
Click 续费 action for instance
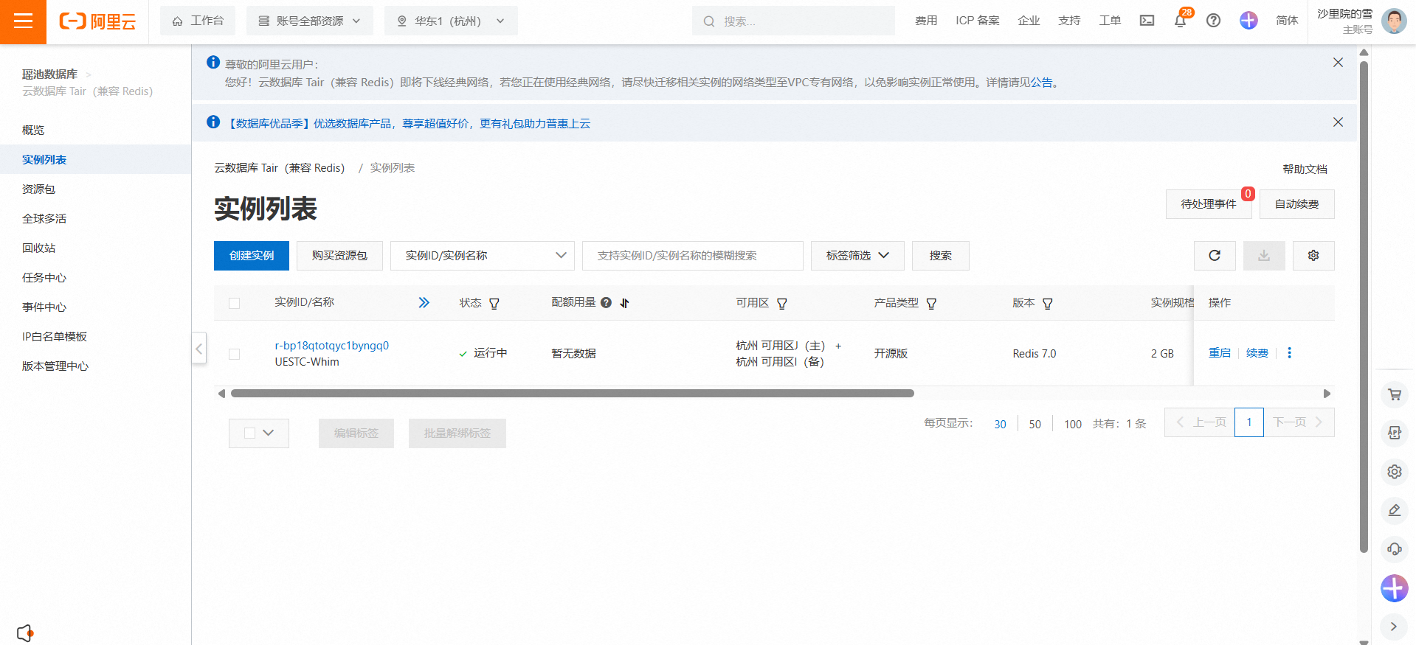pyautogui.click(x=1257, y=353)
